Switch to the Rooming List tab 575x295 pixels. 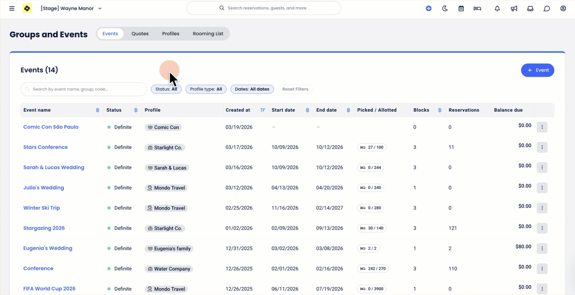click(208, 34)
